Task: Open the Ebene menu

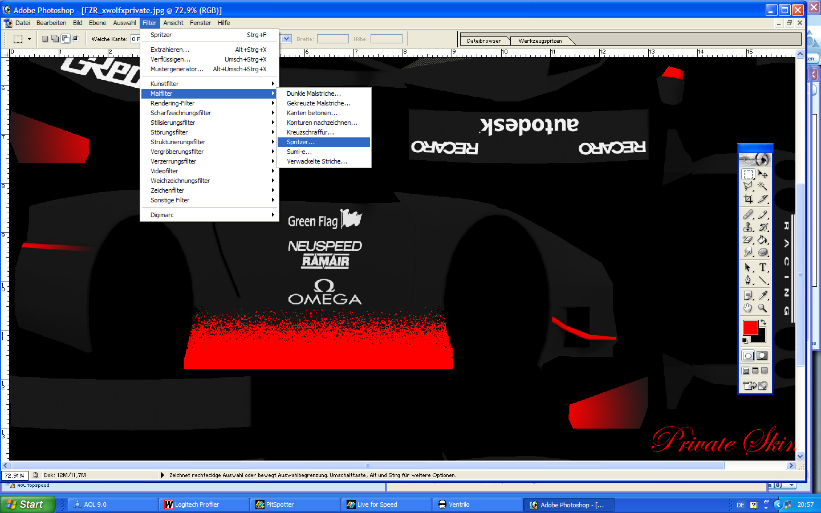Action: (x=97, y=23)
